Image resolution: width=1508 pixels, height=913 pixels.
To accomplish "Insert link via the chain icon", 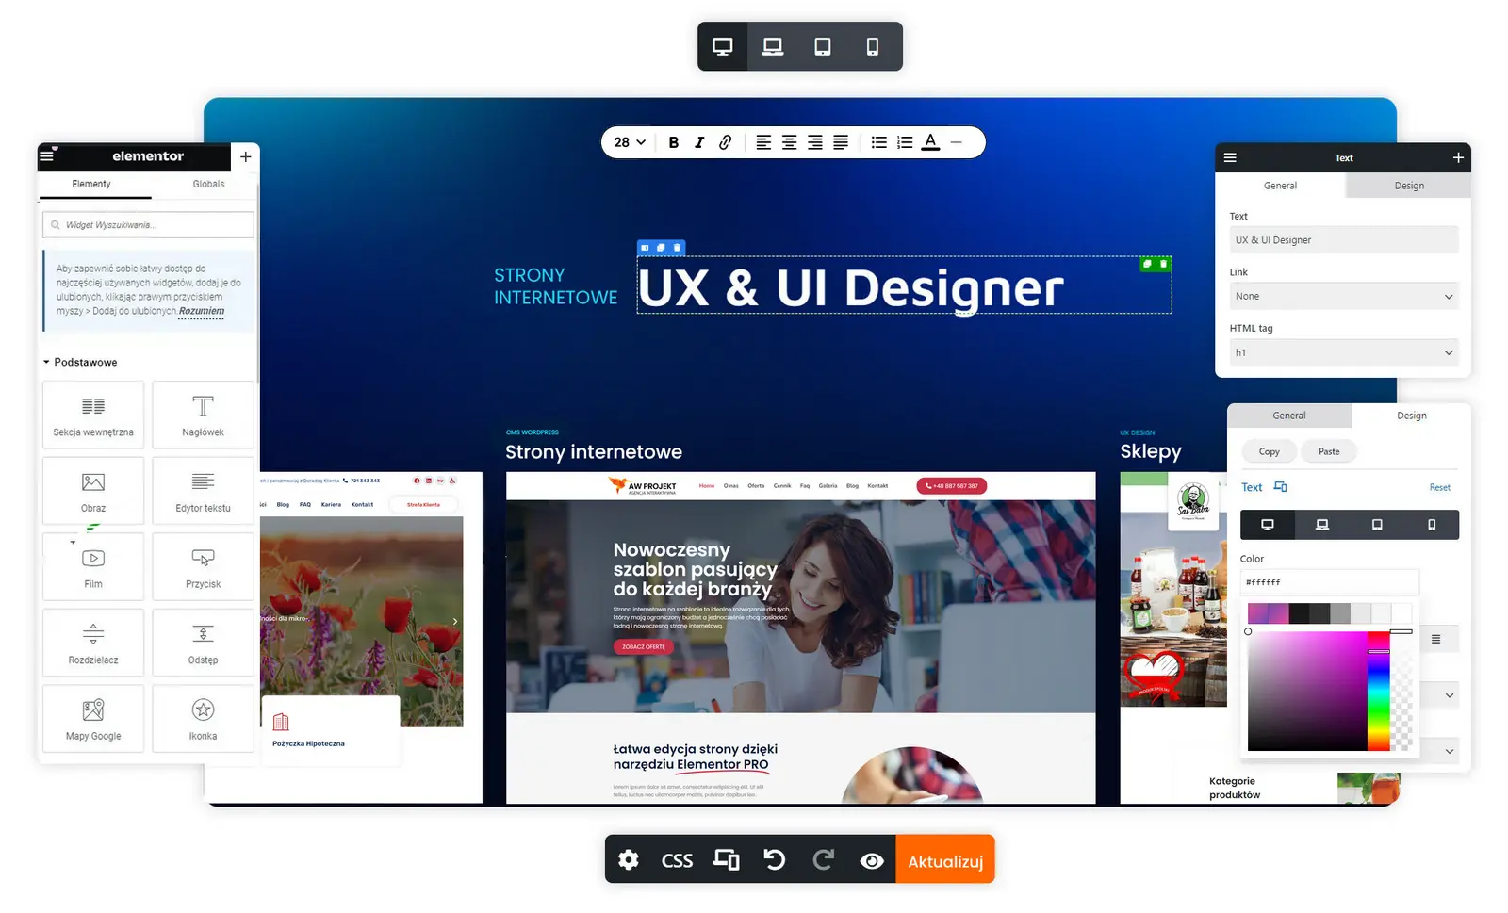I will coord(725,142).
